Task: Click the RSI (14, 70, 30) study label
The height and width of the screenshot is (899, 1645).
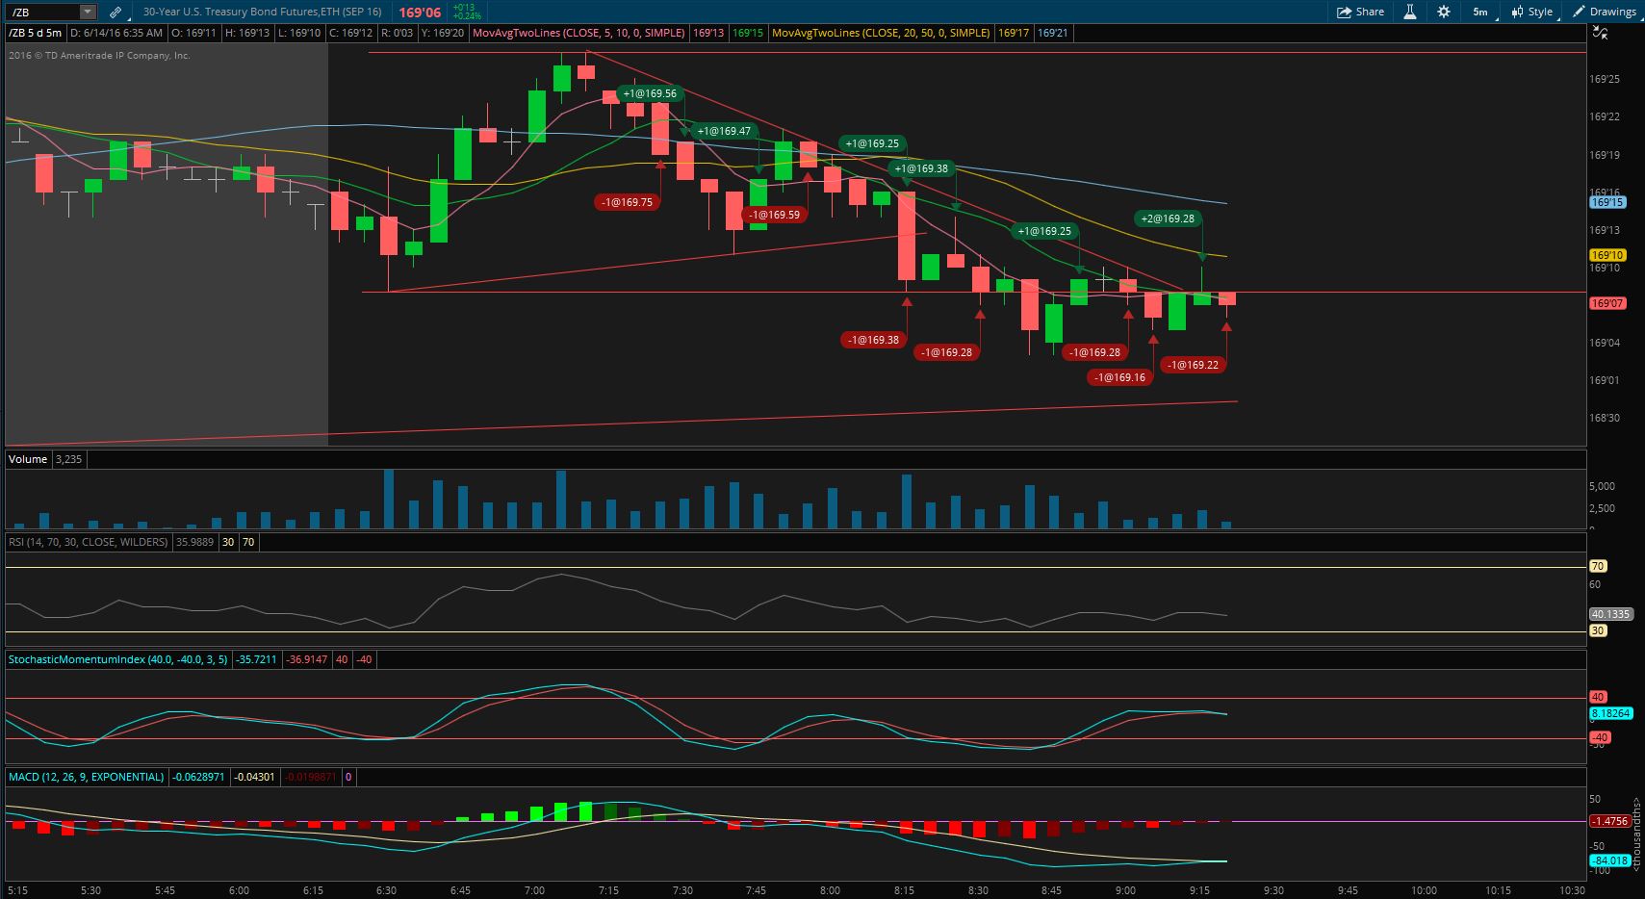Action: click(88, 542)
